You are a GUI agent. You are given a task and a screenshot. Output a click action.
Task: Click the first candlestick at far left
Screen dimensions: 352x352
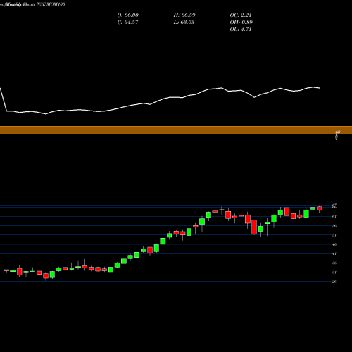click(6, 270)
